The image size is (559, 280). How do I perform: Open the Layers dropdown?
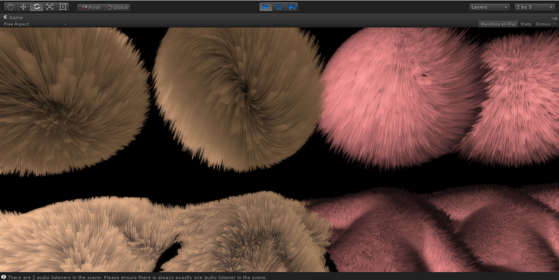coord(489,7)
